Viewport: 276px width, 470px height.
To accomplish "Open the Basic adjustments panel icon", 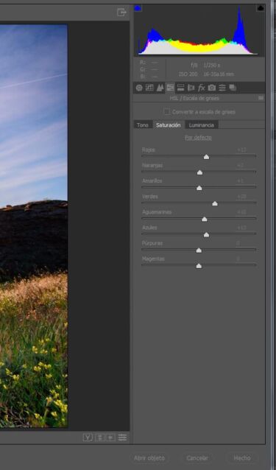I will coord(139,88).
